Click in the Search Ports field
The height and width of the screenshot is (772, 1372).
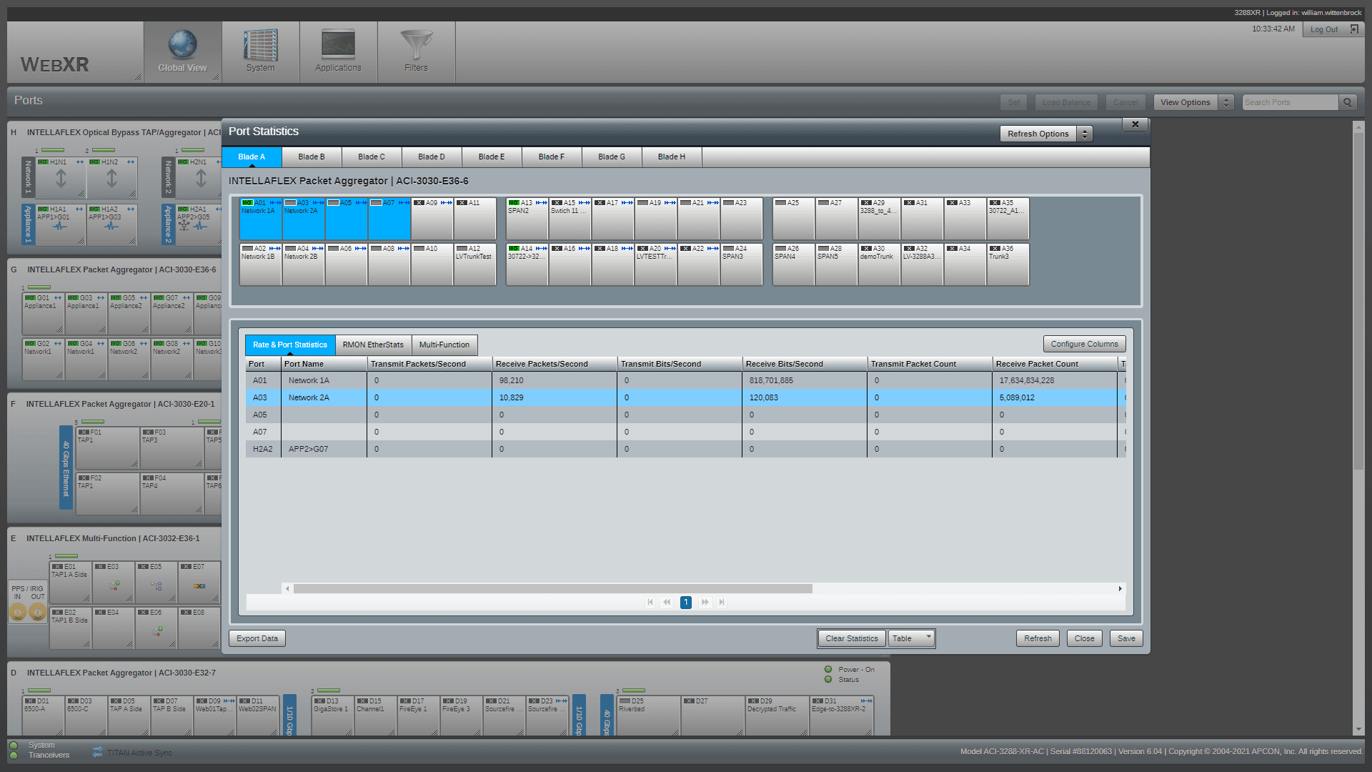click(x=1290, y=102)
